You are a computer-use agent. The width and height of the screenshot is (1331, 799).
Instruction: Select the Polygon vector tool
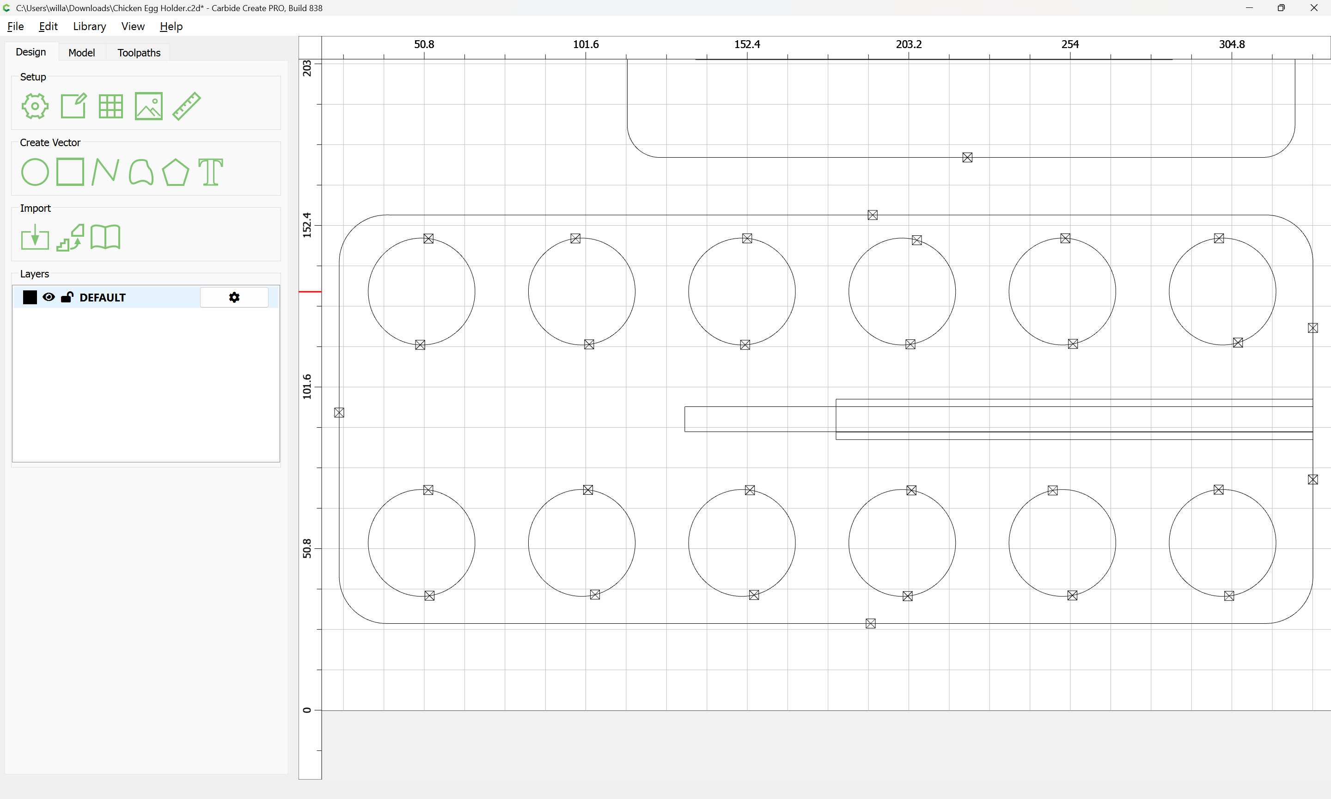click(x=175, y=172)
